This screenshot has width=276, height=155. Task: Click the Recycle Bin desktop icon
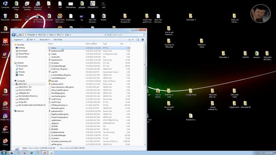pyautogui.click(x=5, y=17)
